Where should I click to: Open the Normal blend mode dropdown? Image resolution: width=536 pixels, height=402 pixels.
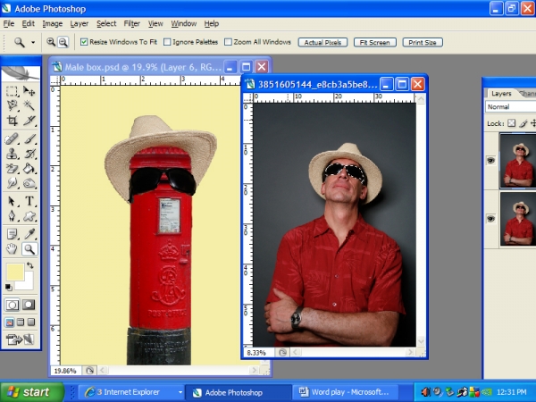(x=510, y=106)
